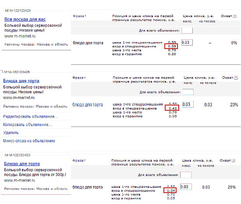
Task: Select 'Редактировать объявление...' menu item
Action: pyautogui.click(x=31, y=116)
